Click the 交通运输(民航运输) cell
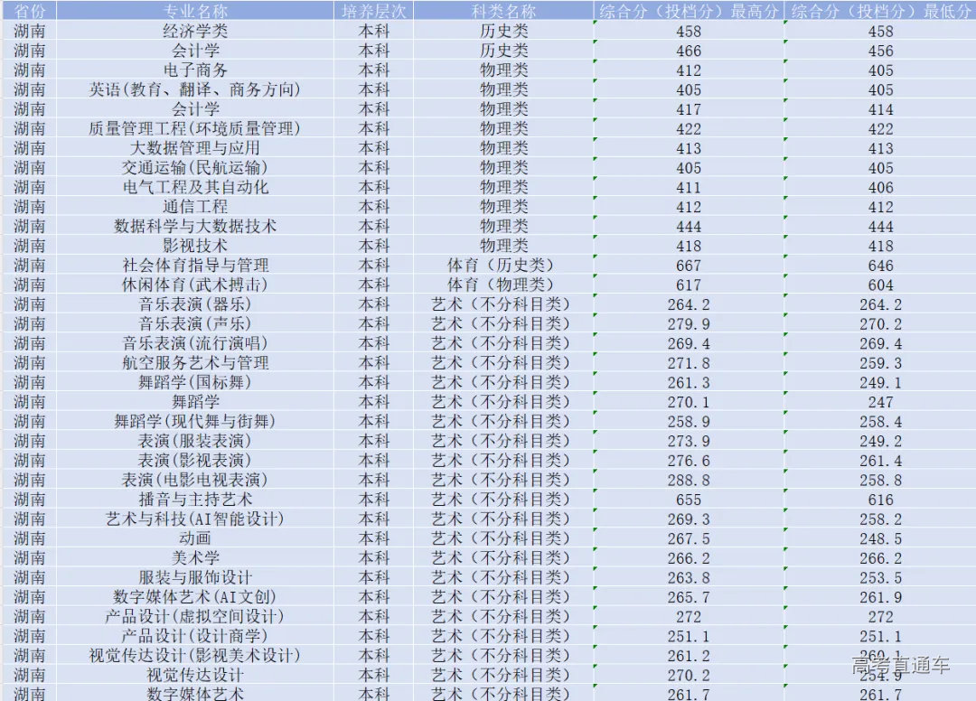 (x=195, y=167)
